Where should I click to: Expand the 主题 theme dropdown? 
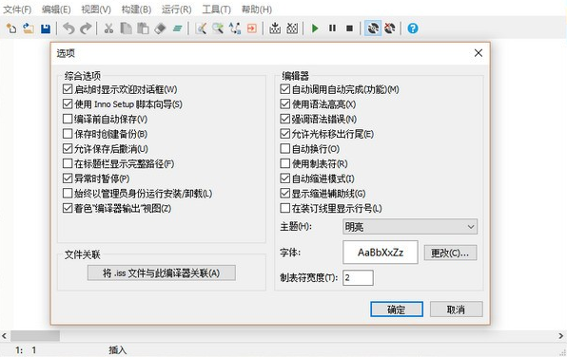click(x=410, y=227)
